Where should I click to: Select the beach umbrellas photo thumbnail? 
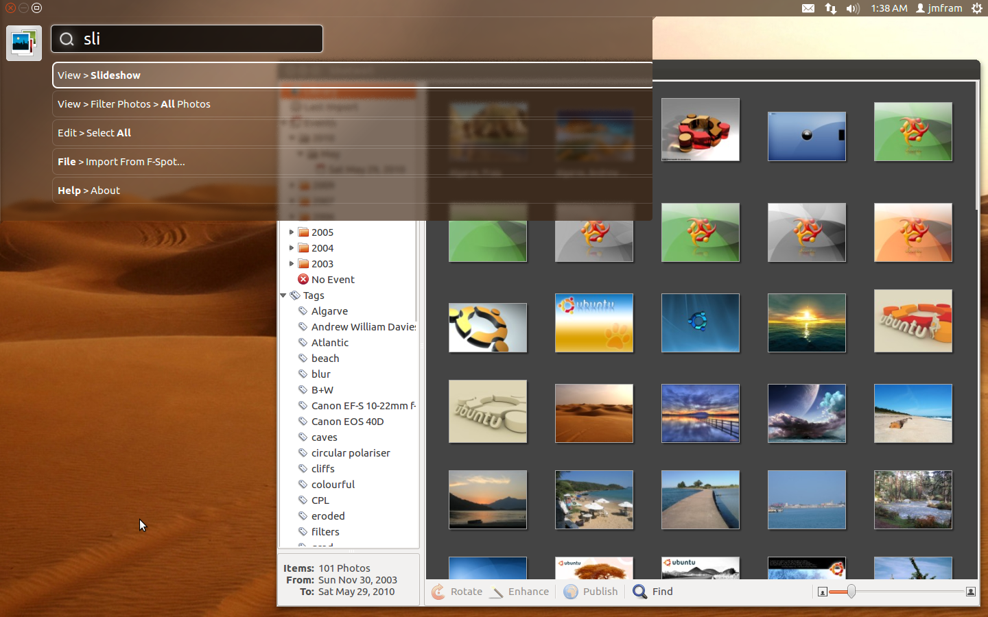594,500
